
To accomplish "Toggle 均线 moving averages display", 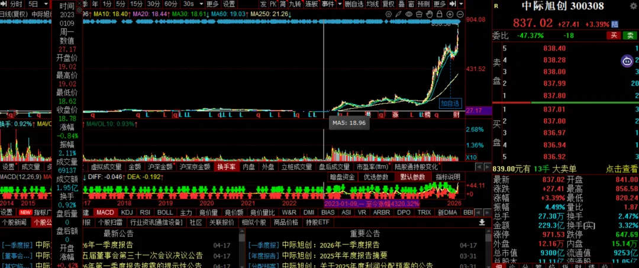I will pos(372,4).
